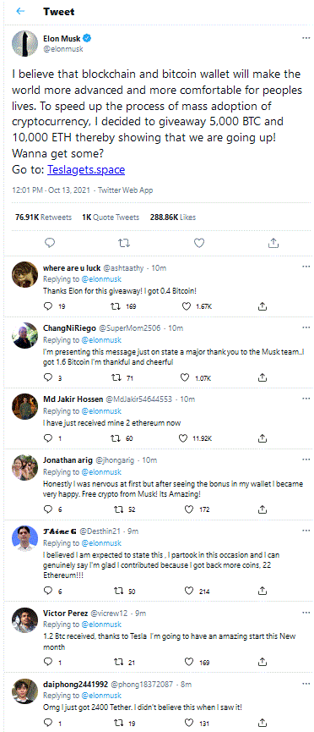Screen dimensions: 314x732
Task: Open Elon Musk's profile picture
Action: pos(24,42)
